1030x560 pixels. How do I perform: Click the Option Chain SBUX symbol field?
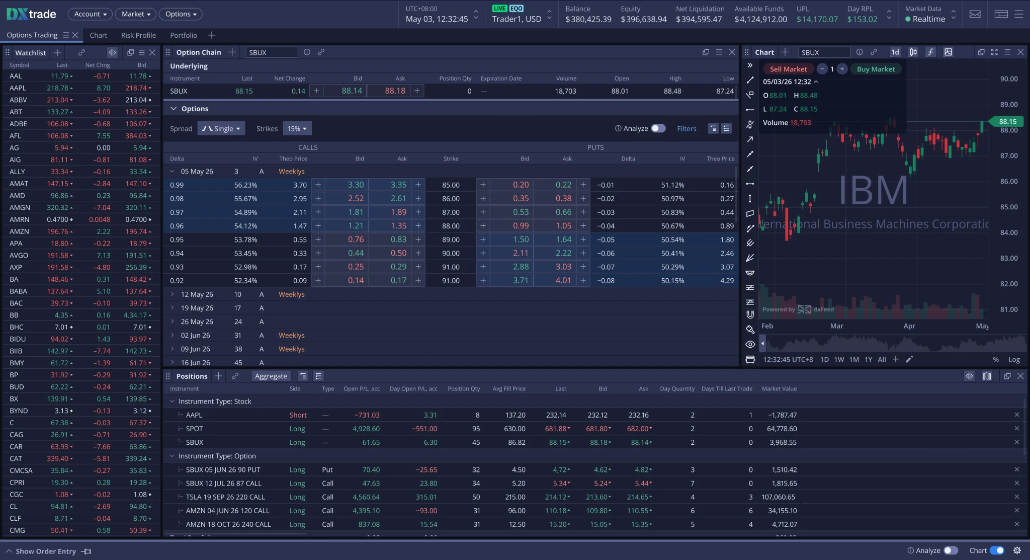point(272,52)
